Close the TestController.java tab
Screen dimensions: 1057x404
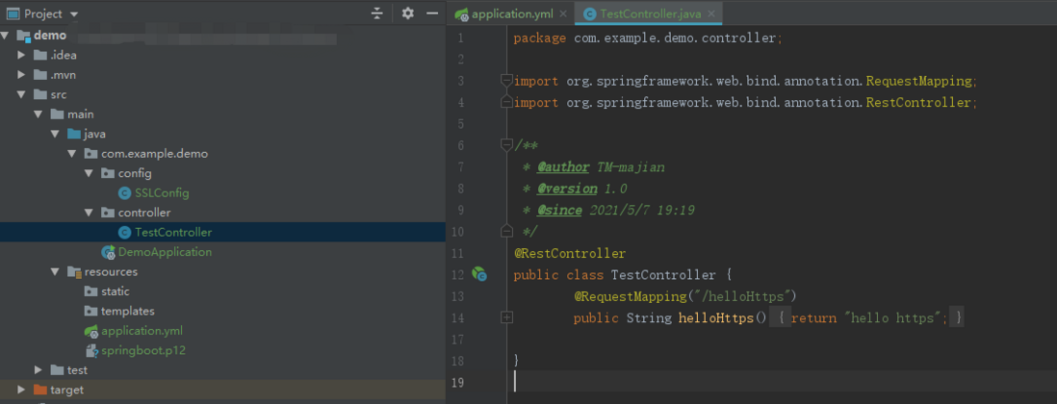point(711,13)
